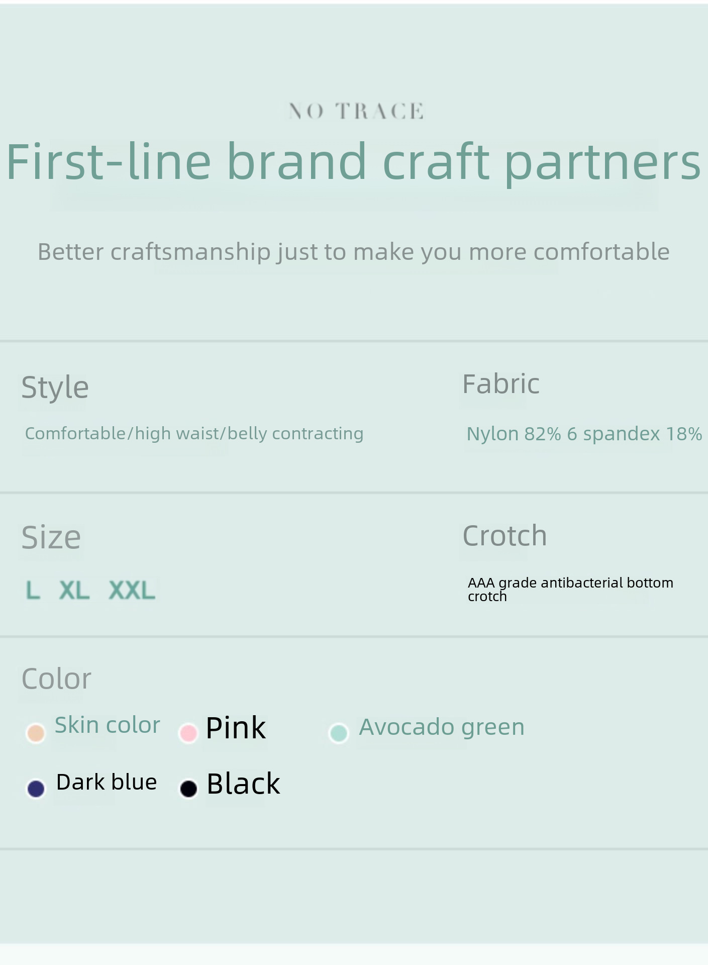Screen dimensions: 708x965
Task: Click the Nylon 82% spandex 18% text
Action: (584, 434)
